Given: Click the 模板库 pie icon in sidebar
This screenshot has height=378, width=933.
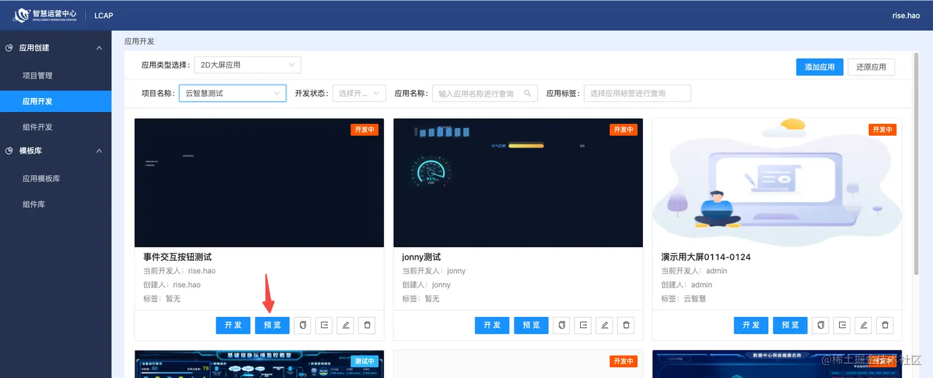Looking at the screenshot, I should (x=9, y=150).
